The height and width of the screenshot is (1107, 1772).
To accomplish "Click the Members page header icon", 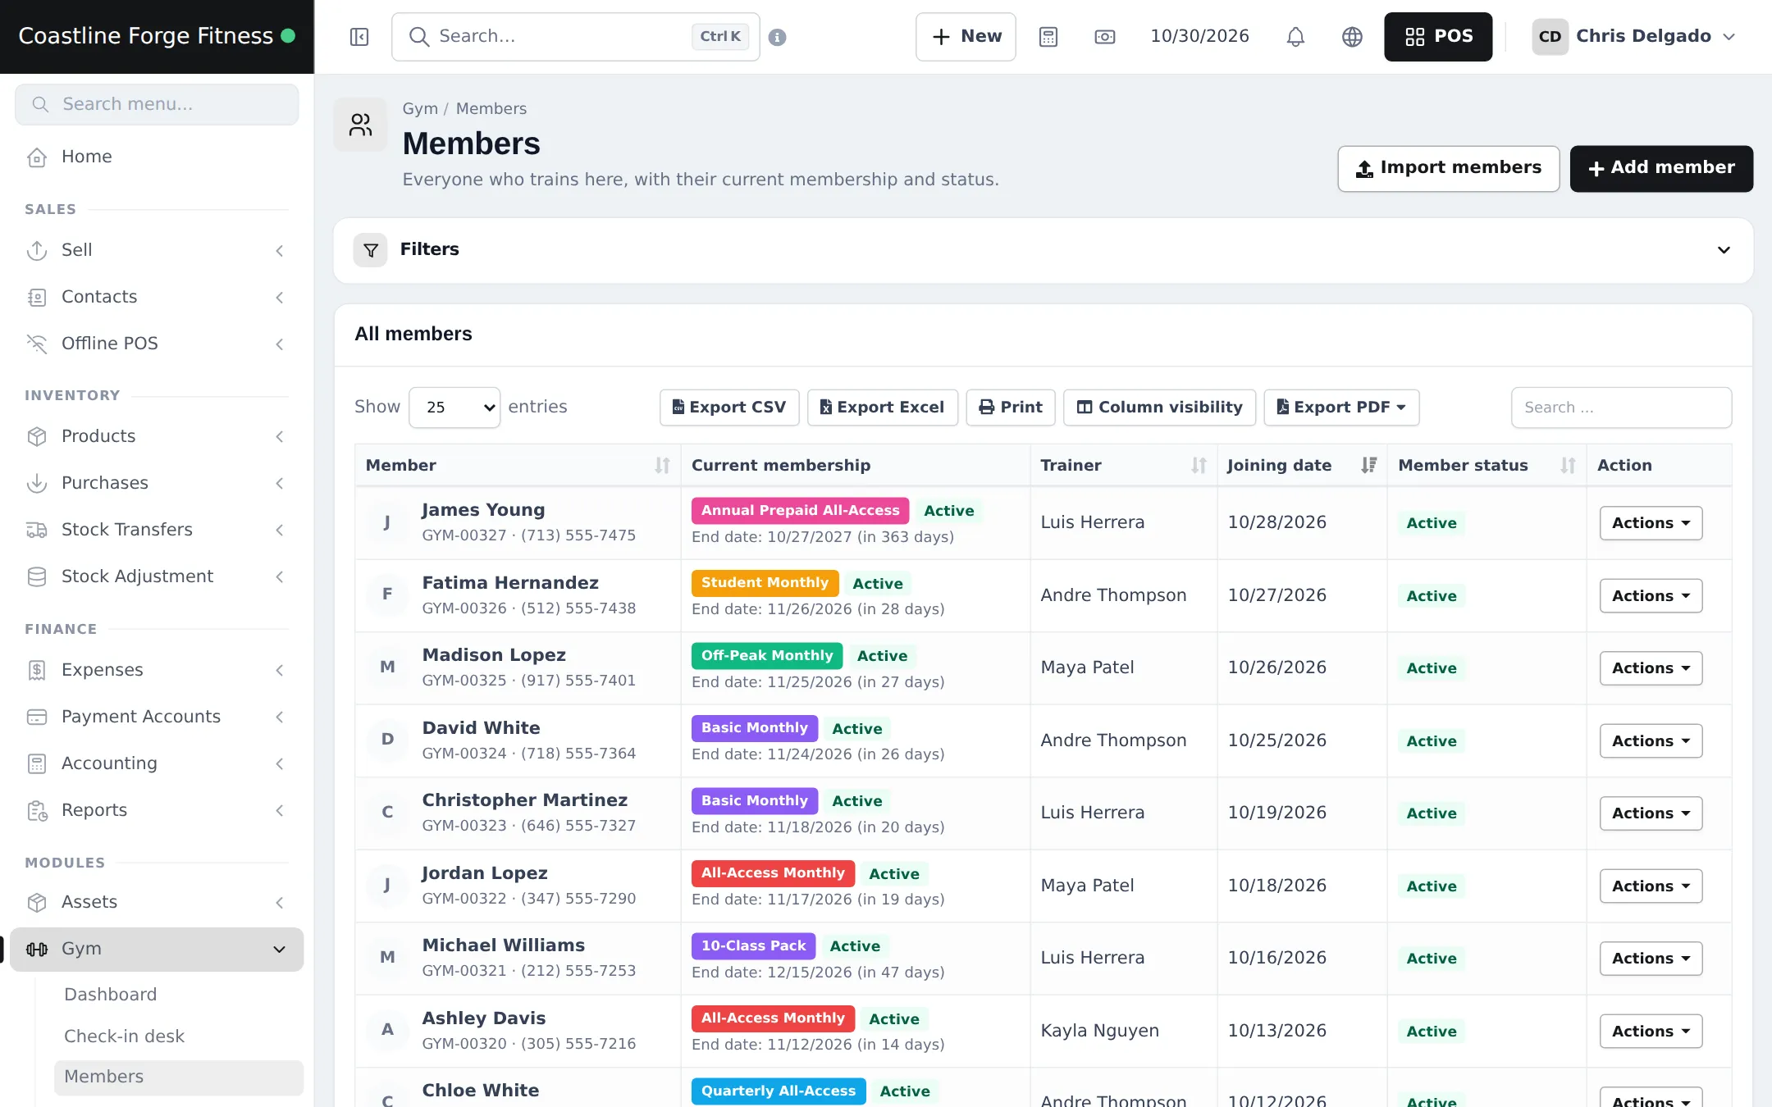I will (360, 125).
